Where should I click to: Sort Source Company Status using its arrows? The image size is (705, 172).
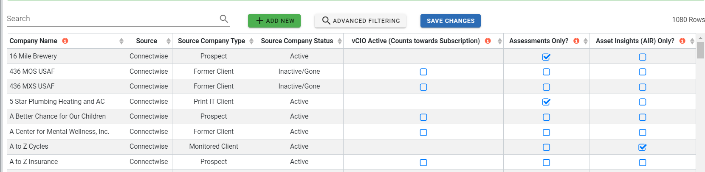(x=340, y=41)
